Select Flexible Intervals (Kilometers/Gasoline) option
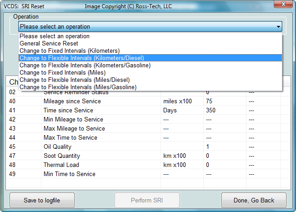Screen dimensions: 296x212 point(85,65)
